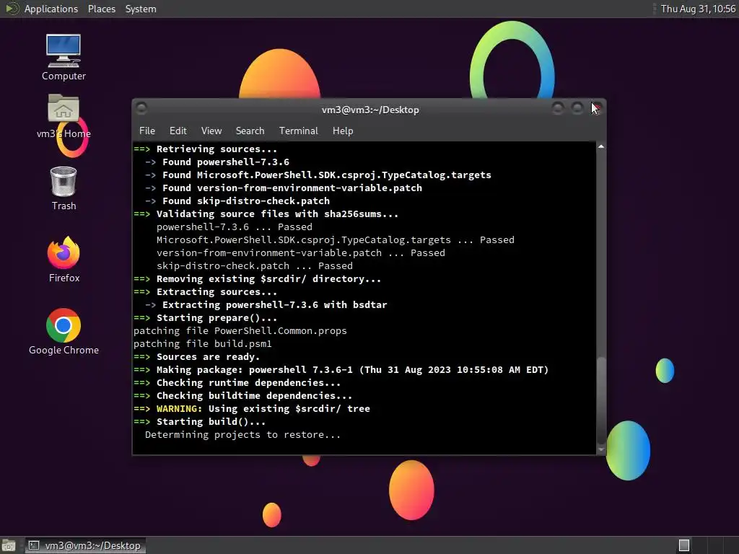The width and height of the screenshot is (739, 554).
Task: Close the terminal window
Action: click(597, 109)
